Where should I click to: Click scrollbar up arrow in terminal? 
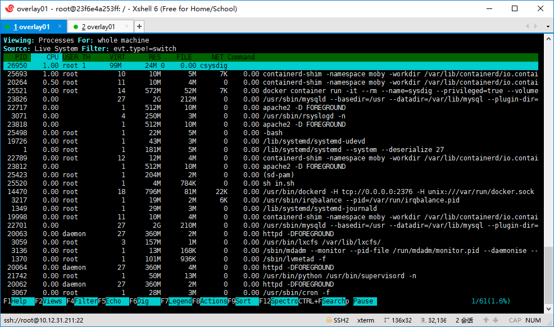(548, 39)
